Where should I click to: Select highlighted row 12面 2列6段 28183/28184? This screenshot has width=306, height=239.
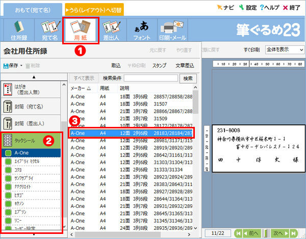pyautogui.click(x=131, y=133)
